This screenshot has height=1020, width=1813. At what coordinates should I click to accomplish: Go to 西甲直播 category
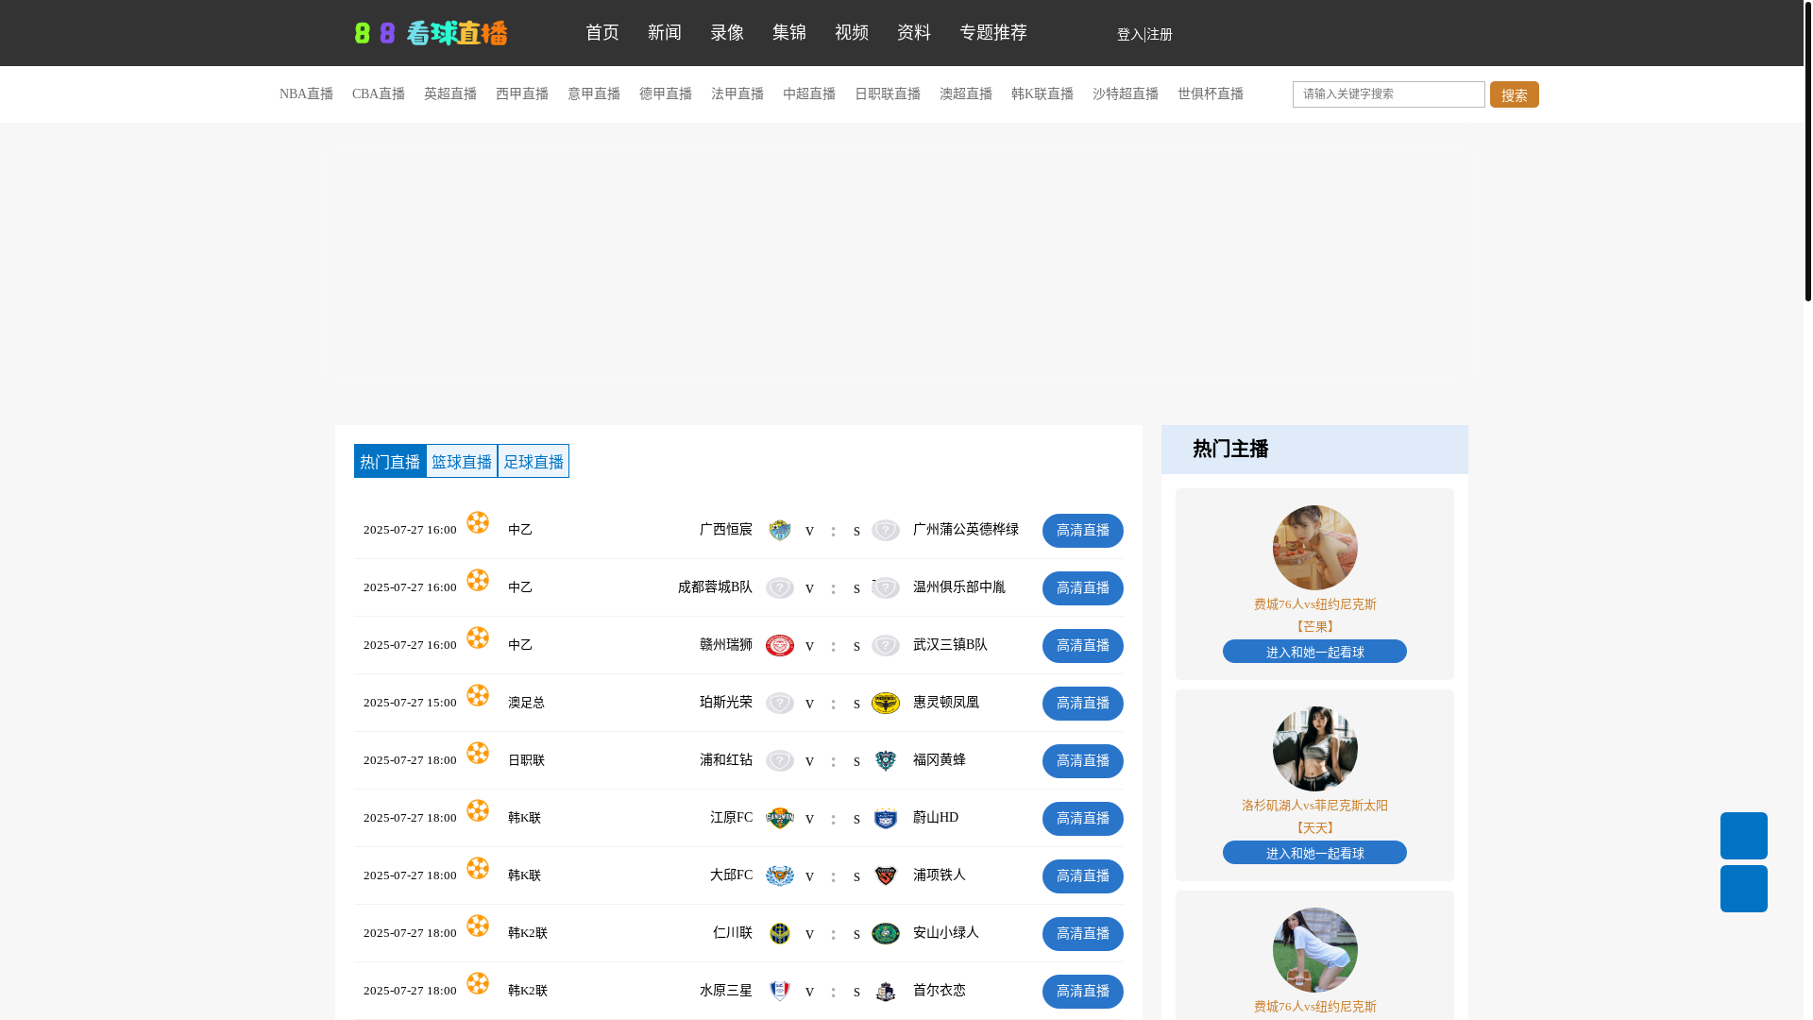click(x=522, y=93)
